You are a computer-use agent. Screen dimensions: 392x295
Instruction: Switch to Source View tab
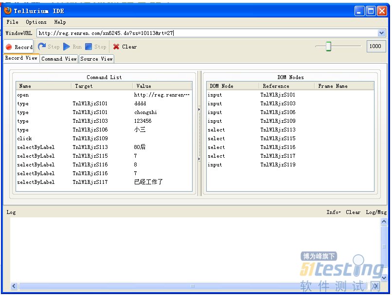(x=96, y=59)
